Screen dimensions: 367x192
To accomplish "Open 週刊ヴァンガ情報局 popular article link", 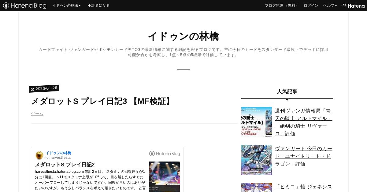I will (304, 122).
